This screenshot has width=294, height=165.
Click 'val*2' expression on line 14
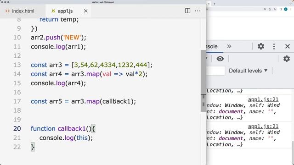(x=134, y=74)
